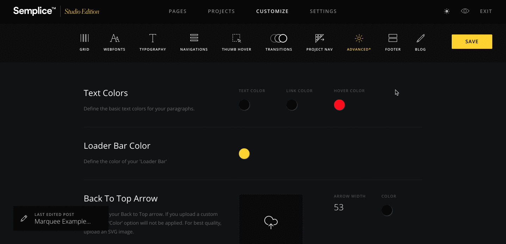Change the Text Color swatch
This screenshot has width=506, height=244.
click(244, 105)
